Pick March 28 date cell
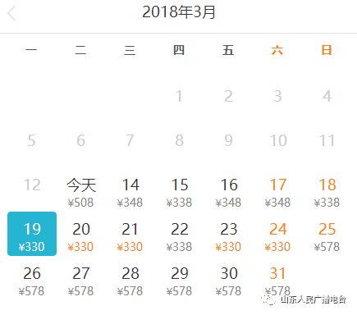 click(130, 281)
